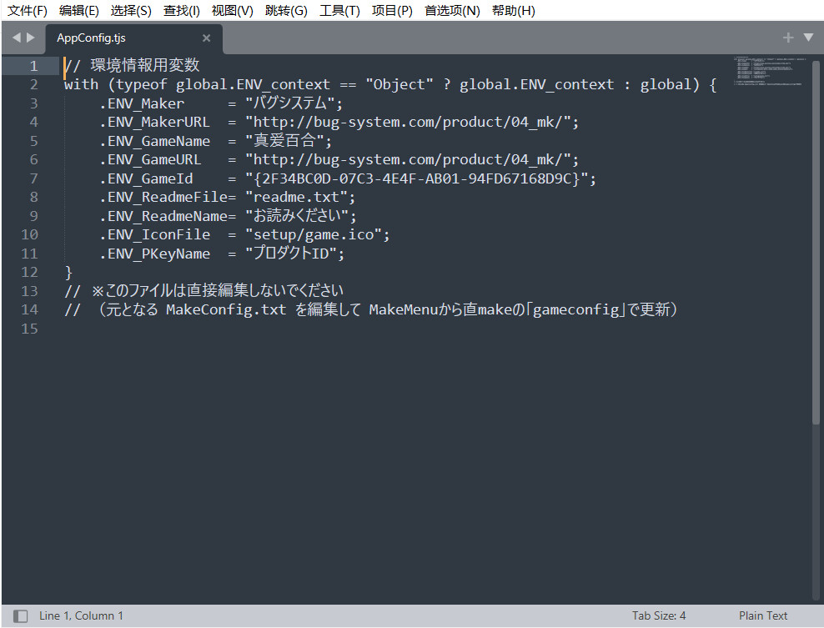Viewport: 824px width, 628px height.
Task: Open the Tab Size: 4 selector
Action: click(659, 615)
